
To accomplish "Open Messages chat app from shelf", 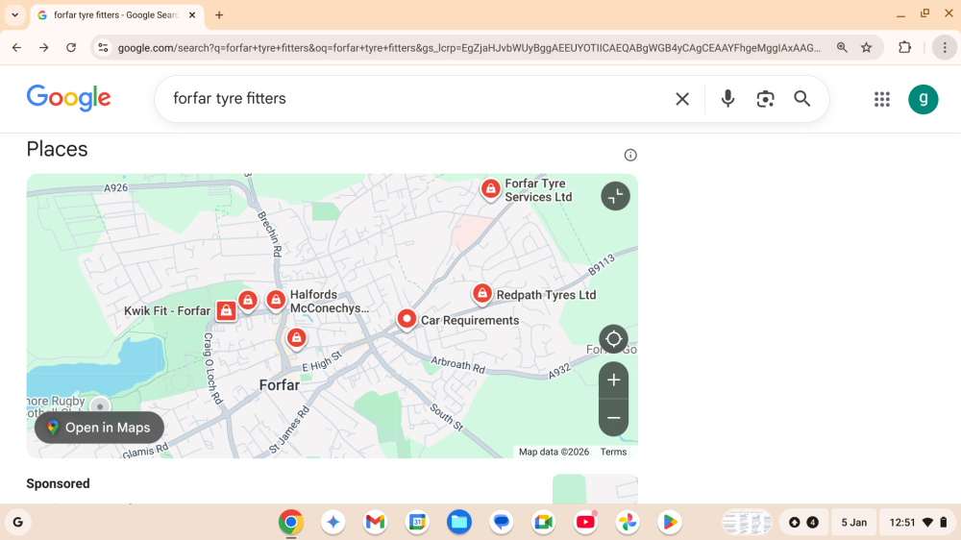I will tap(502, 523).
